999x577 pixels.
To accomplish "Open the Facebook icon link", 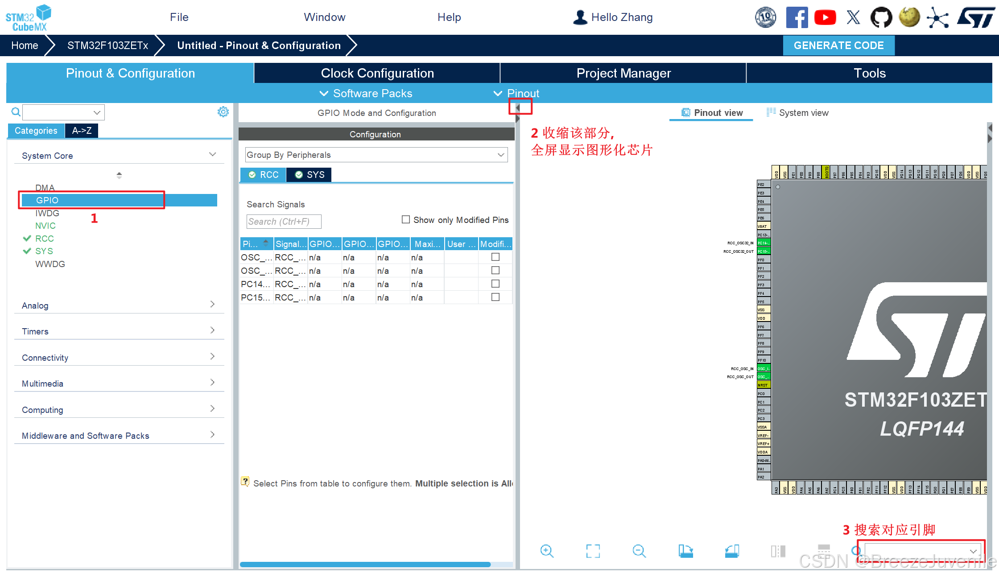I will pos(797,17).
